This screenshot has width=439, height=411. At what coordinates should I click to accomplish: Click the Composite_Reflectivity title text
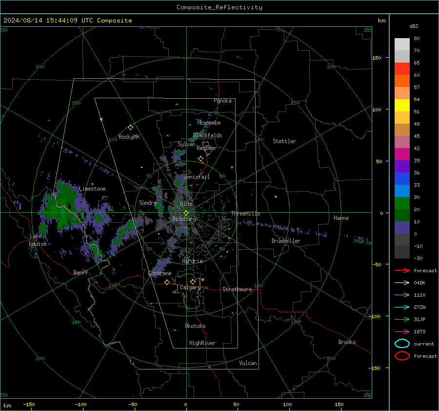click(219, 7)
